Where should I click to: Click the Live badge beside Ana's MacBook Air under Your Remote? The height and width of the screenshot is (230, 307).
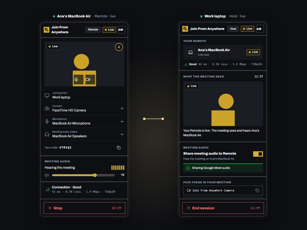[253, 52]
